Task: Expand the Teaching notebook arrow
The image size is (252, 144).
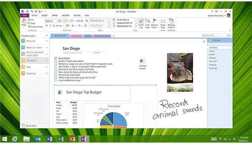Action: [47, 74]
